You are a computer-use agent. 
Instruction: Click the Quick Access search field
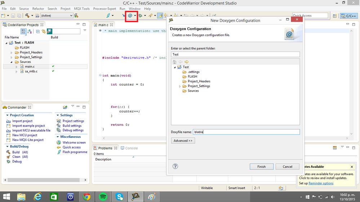310,15
